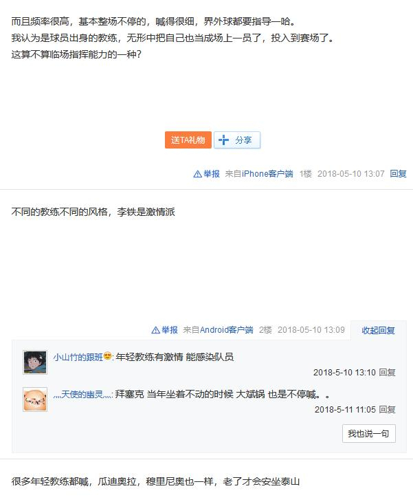413x504 pixels.
Task: Open avatar of 天使的幽灵
Action: tap(35, 399)
